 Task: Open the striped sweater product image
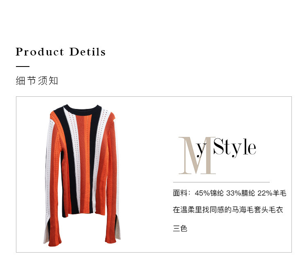[81, 175]
